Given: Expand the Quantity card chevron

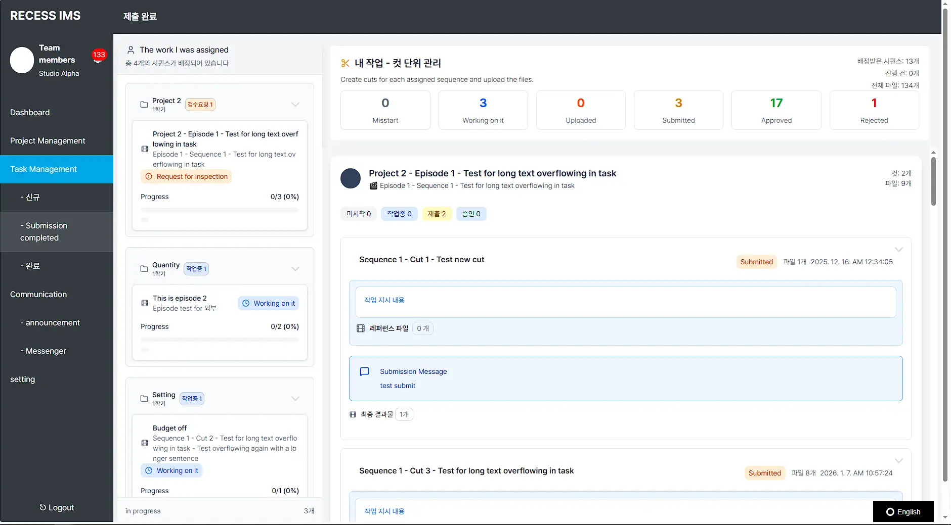Looking at the screenshot, I should point(295,269).
